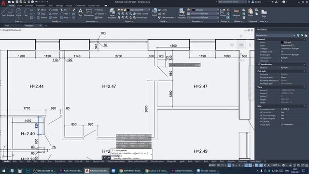Collapse the Plot style section
The height and width of the screenshot is (174, 309).
pyautogui.click(x=304, y=71)
